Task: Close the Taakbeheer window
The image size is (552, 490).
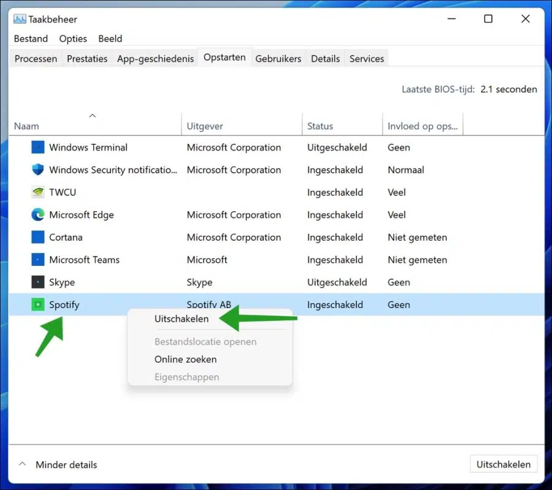Action: click(525, 18)
